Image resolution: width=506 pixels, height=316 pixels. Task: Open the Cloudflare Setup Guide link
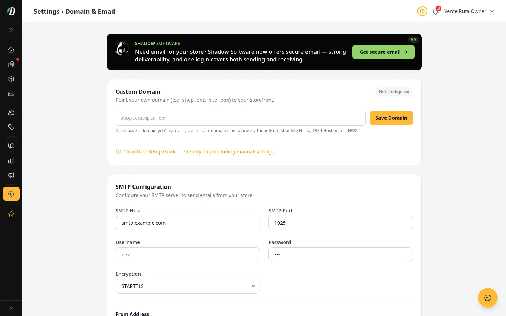pos(198,152)
